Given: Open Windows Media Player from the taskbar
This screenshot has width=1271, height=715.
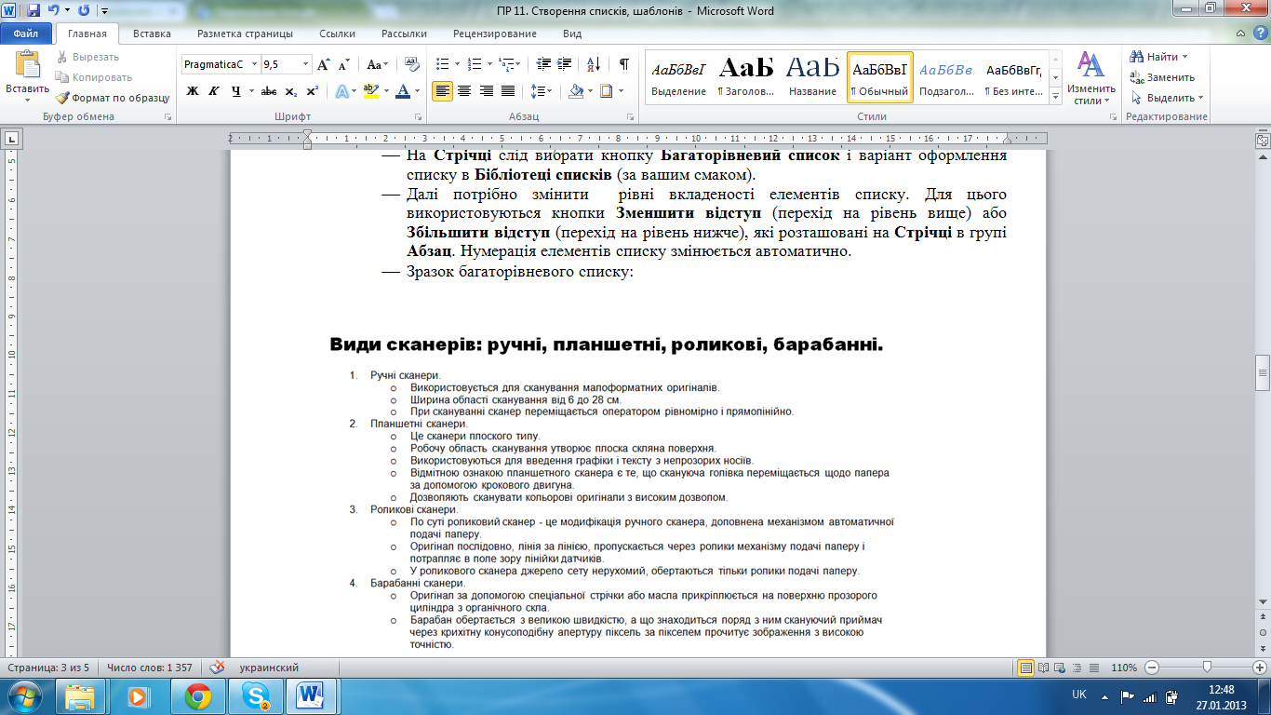Looking at the screenshot, I should [139, 696].
